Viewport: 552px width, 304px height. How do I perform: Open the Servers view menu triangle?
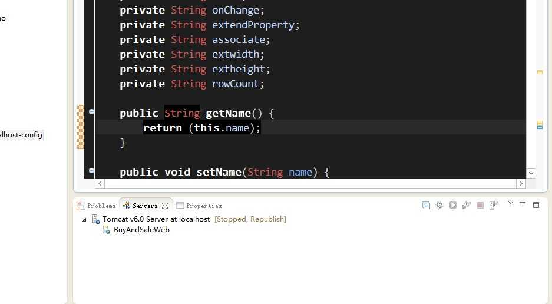click(x=511, y=203)
